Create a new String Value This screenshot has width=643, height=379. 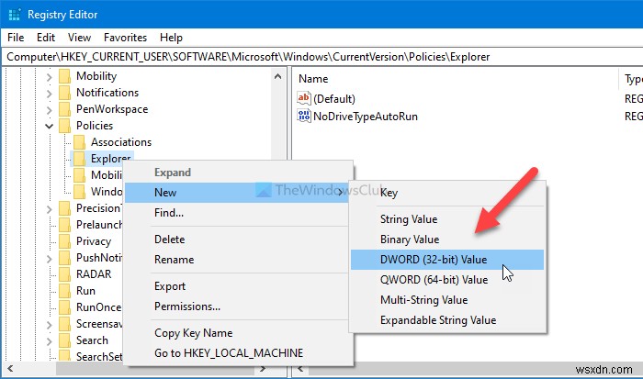[447, 219]
